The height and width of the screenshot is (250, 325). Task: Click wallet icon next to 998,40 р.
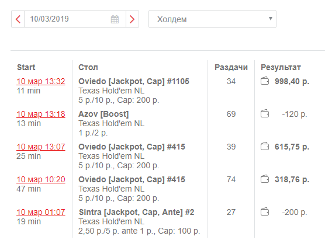tap(265, 81)
